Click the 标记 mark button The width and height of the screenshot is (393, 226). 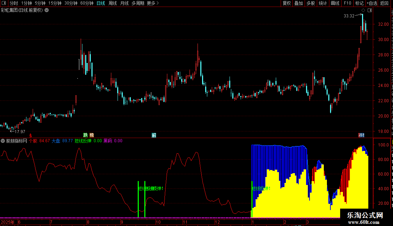coord(359,3)
